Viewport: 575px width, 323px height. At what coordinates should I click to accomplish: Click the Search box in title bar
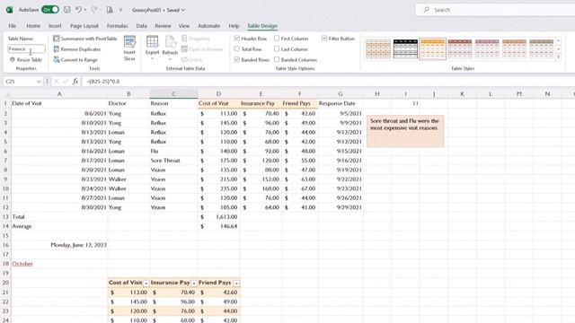[x=495, y=10]
